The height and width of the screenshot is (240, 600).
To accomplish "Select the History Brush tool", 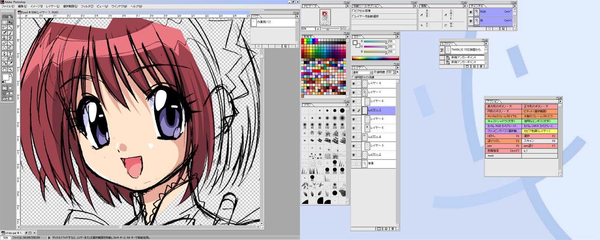I will click(x=10, y=38).
